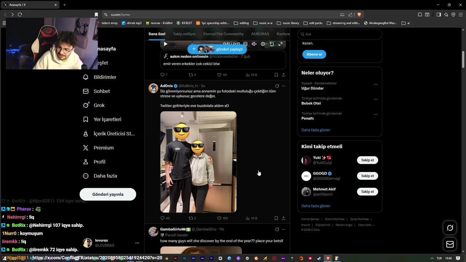Follow Mehmet Akif account
The height and width of the screenshot is (262, 466).
click(367, 191)
